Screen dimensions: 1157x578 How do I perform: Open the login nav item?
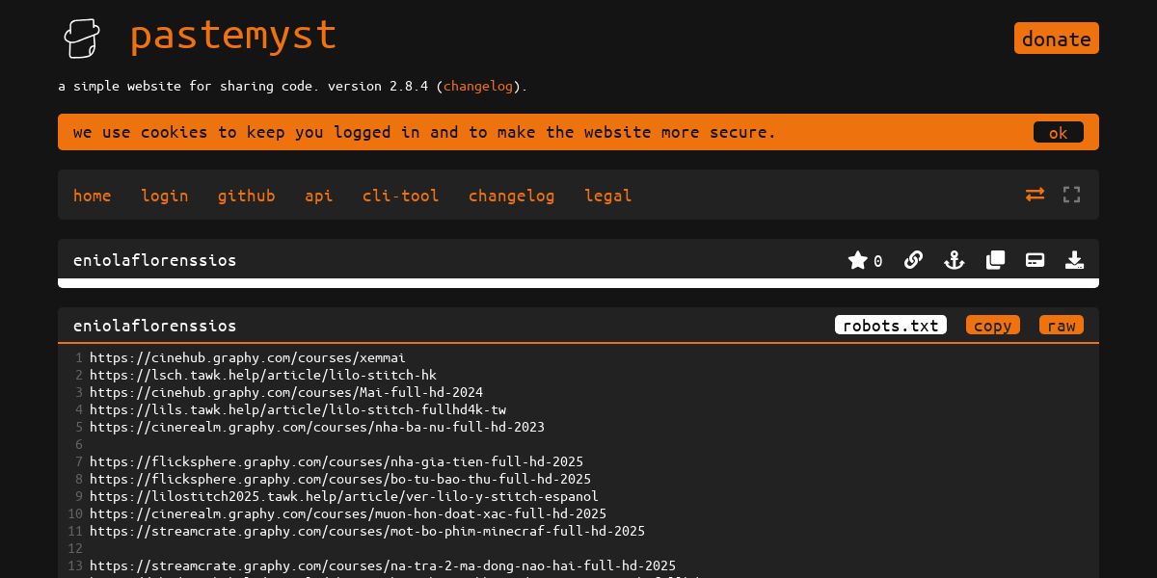pyautogui.click(x=165, y=196)
